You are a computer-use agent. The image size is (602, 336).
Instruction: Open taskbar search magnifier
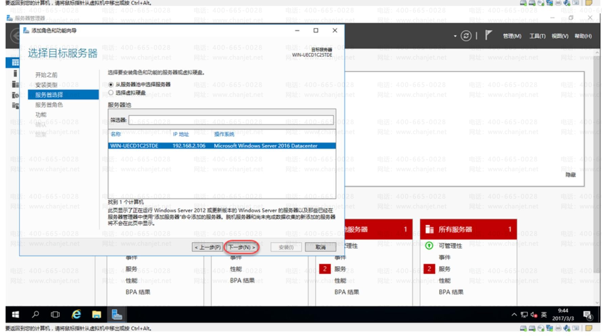coord(35,315)
